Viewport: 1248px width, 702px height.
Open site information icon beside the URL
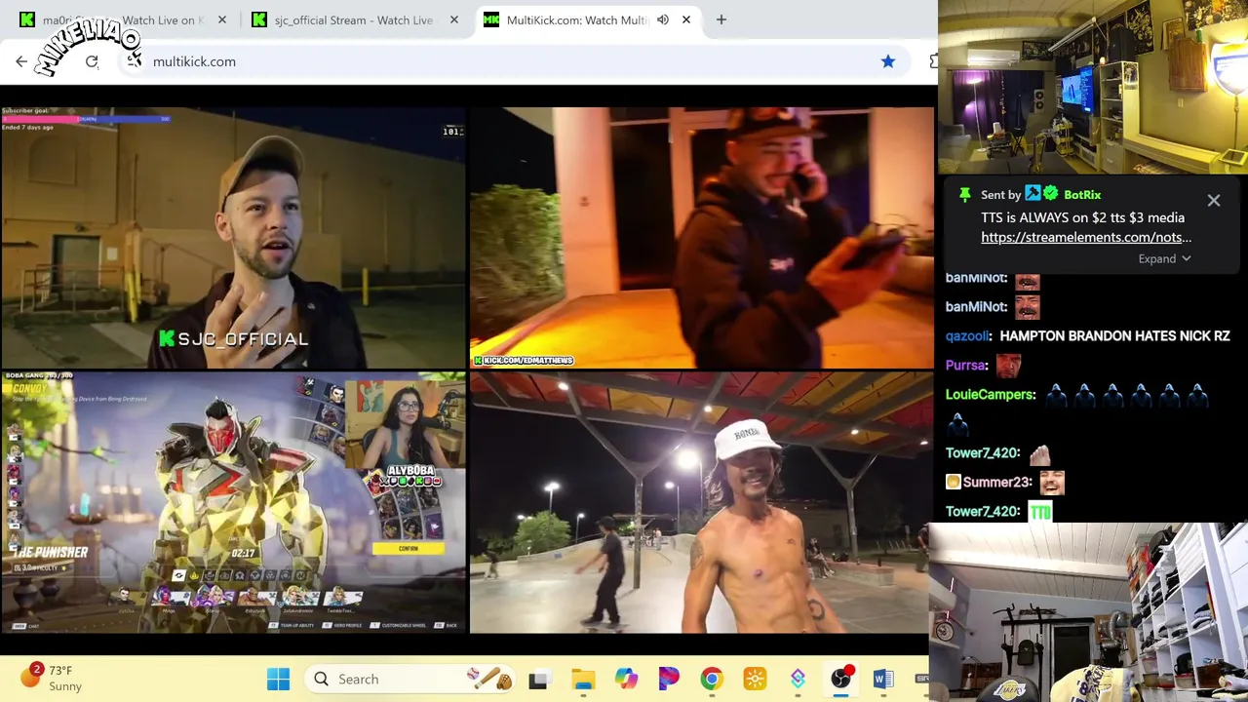tap(135, 61)
